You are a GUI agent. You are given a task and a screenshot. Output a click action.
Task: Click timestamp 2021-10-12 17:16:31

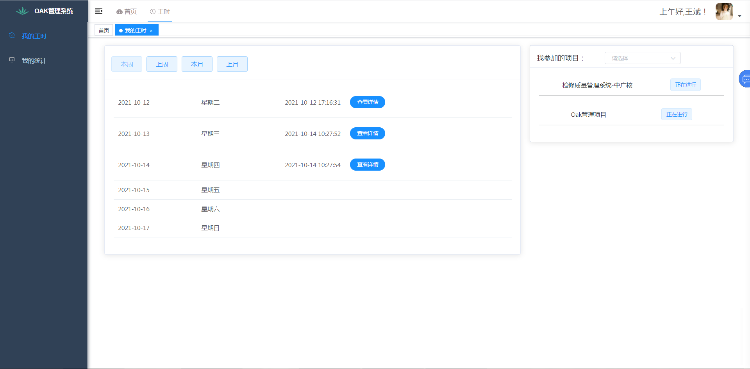tap(312, 102)
